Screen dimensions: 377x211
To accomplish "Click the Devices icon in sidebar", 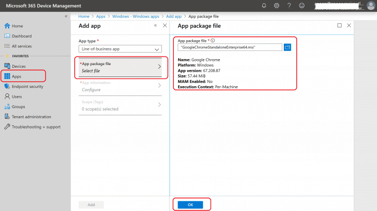I will (7, 66).
